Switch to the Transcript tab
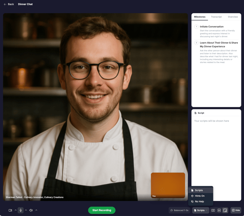 click(216, 17)
